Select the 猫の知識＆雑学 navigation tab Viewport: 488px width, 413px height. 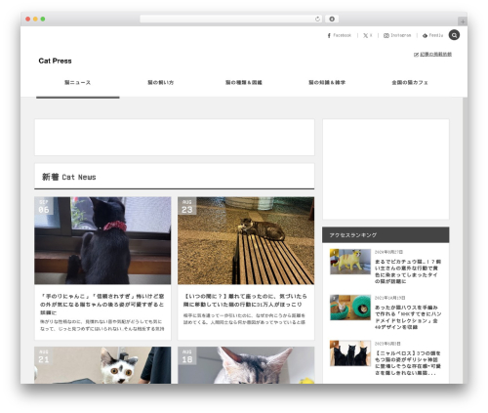tap(327, 83)
